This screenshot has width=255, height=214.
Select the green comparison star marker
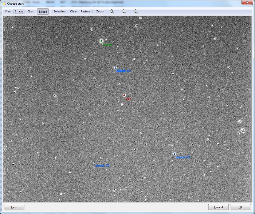(x=101, y=41)
